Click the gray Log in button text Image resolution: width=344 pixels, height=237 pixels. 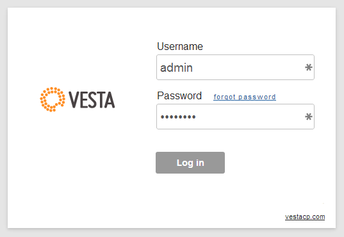pyautogui.click(x=190, y=163)
